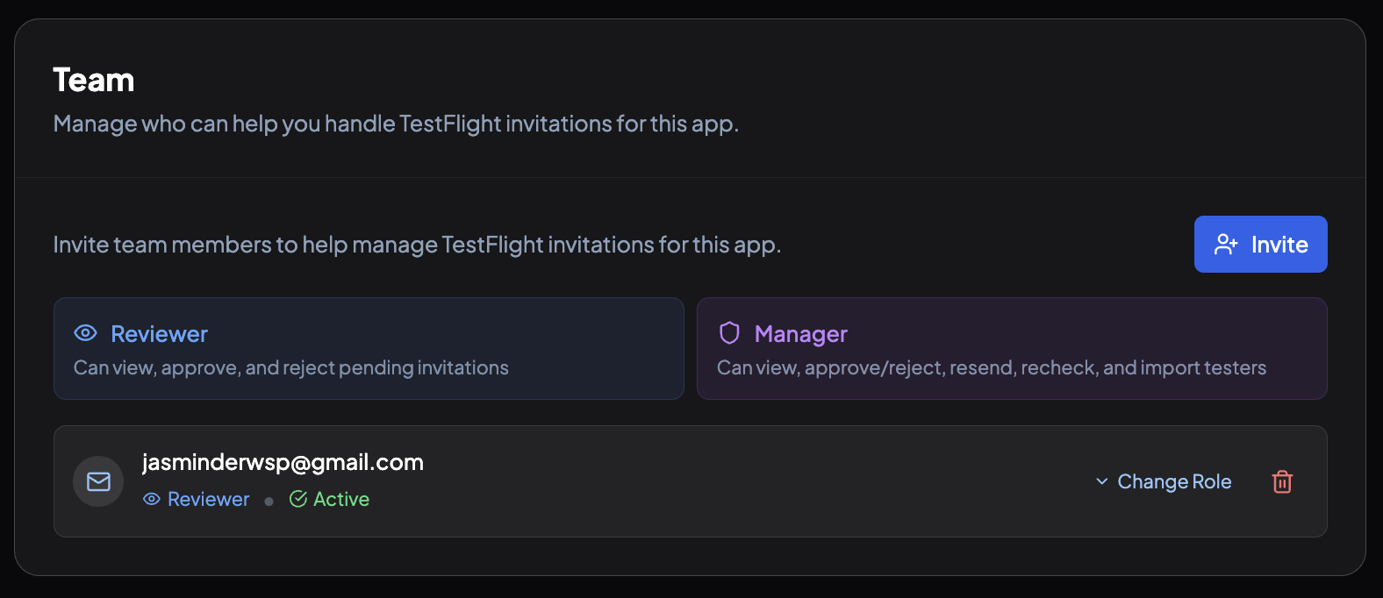1383x598 pixels.
Task: Click the blue Reviewer role label under email
Action: 208,499
